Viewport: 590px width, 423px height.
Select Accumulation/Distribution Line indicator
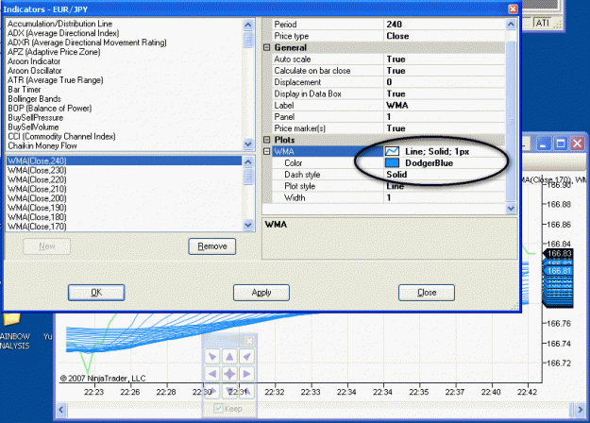pos(125,24)
